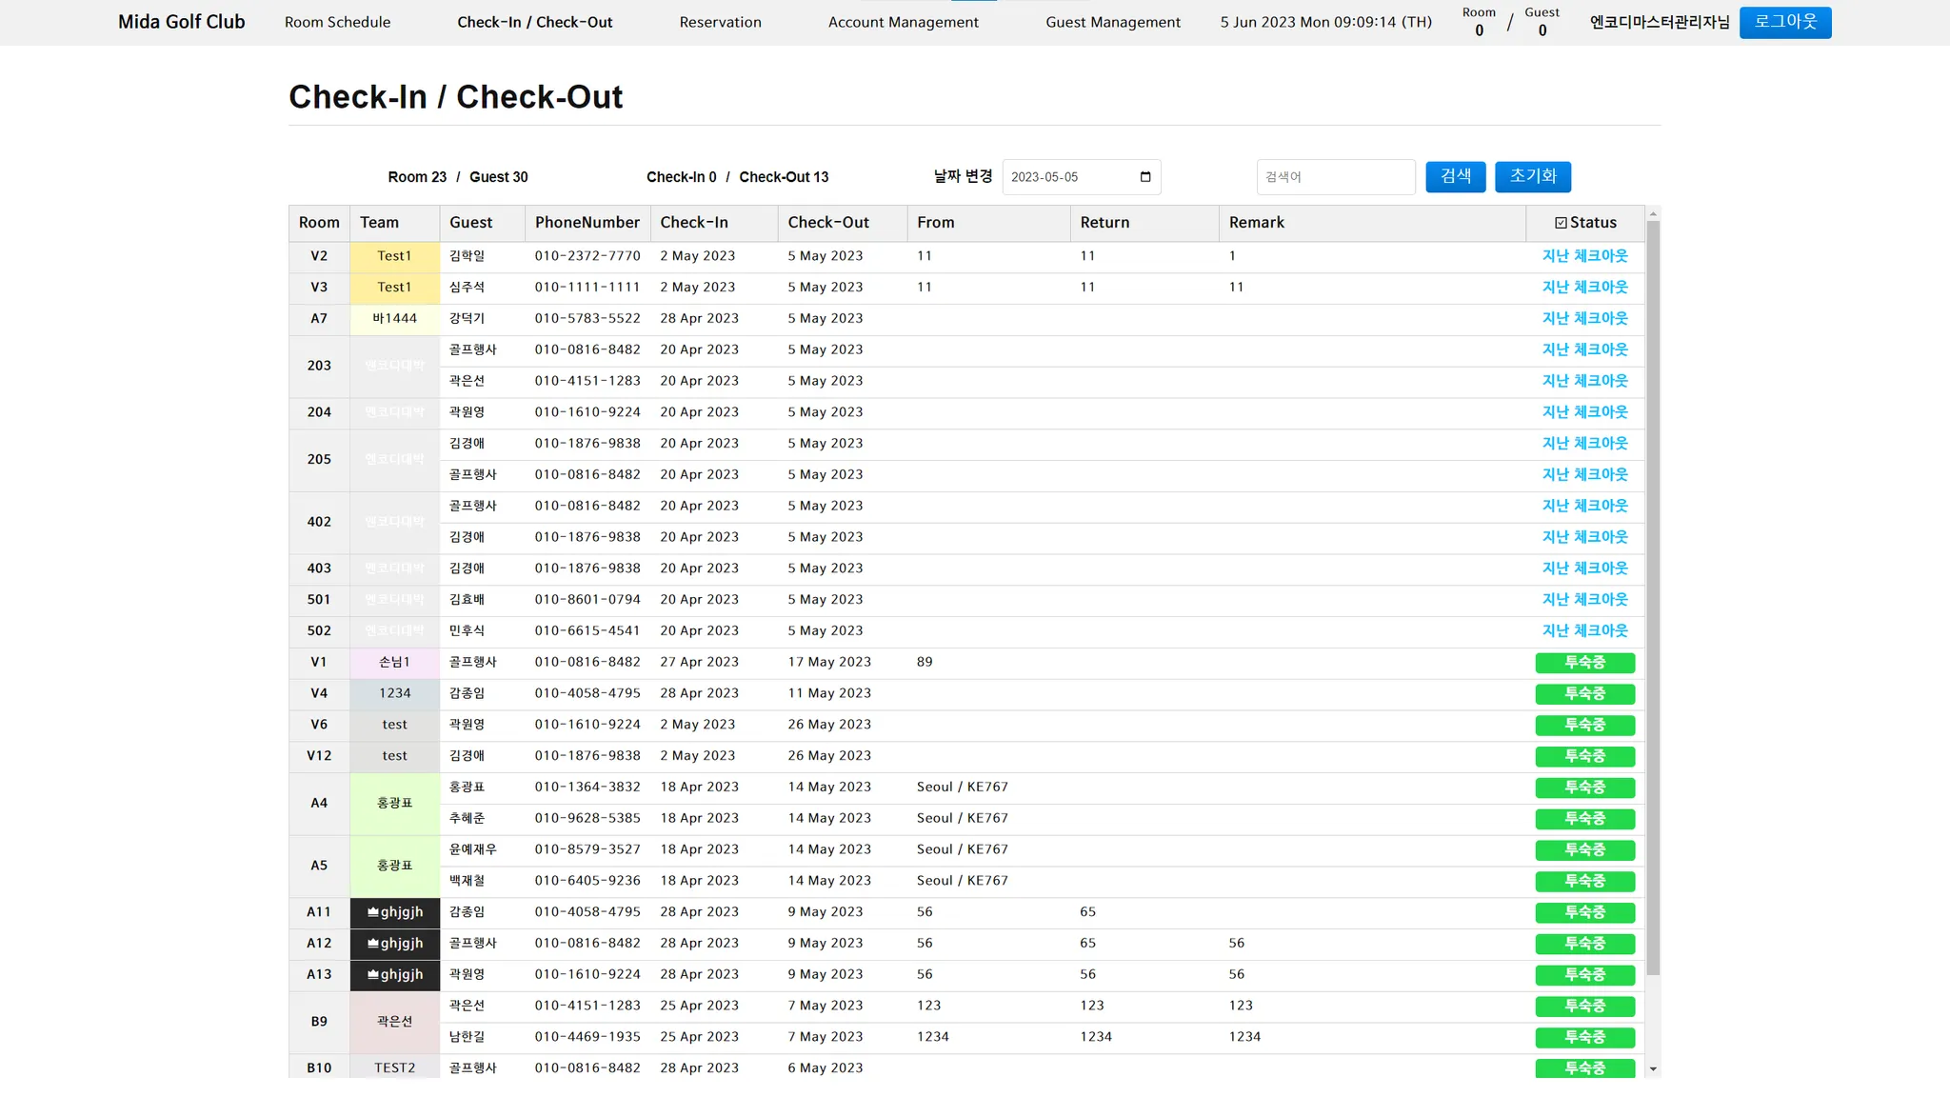Click the 검색어 search input field

[1335, 177]
